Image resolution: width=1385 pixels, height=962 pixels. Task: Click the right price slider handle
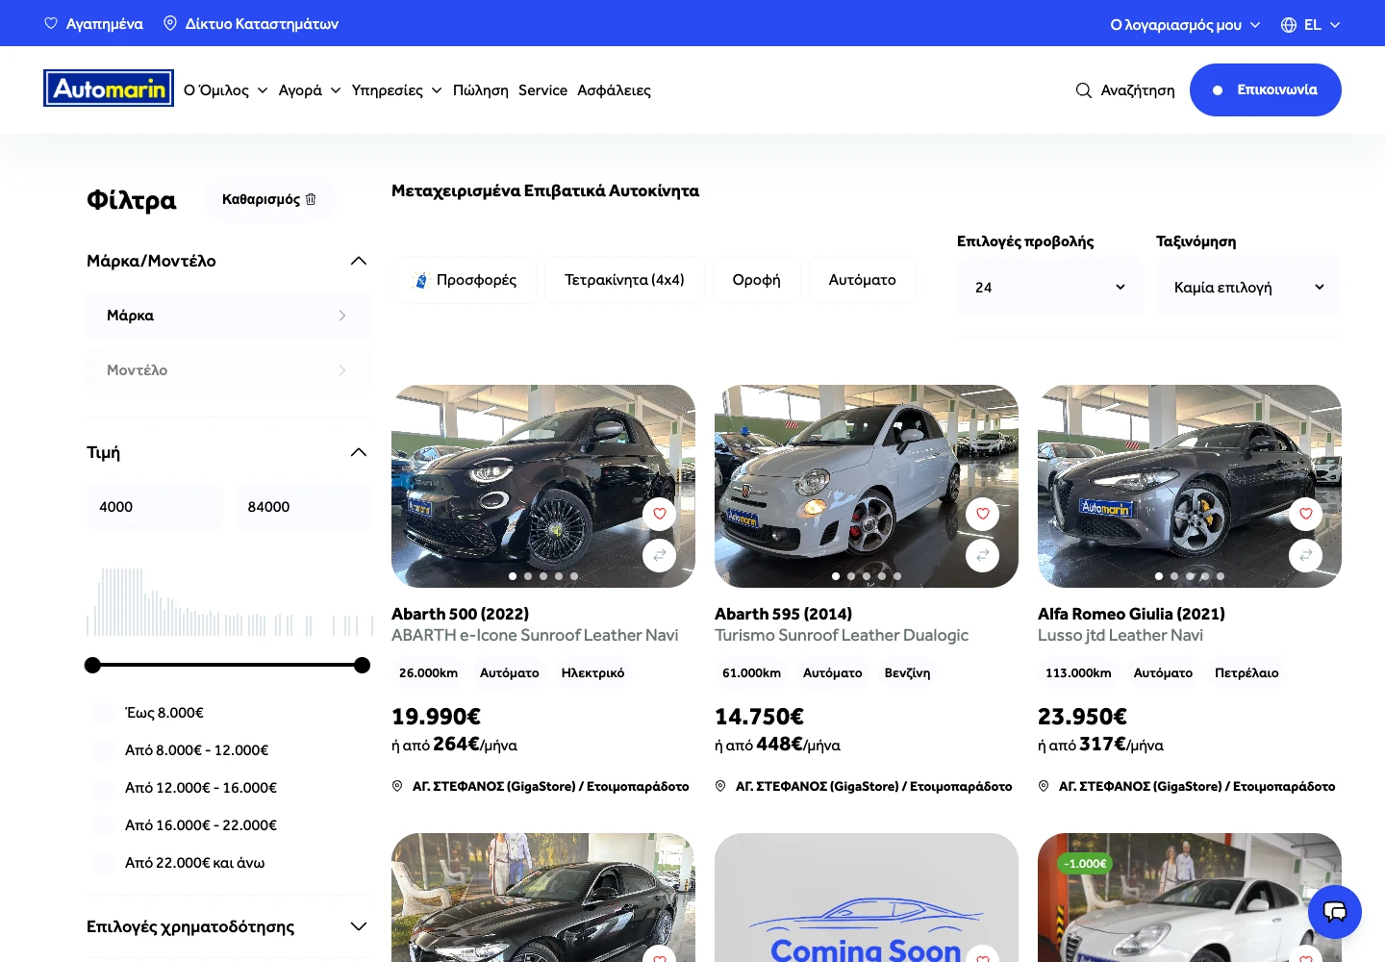point(362,665)
